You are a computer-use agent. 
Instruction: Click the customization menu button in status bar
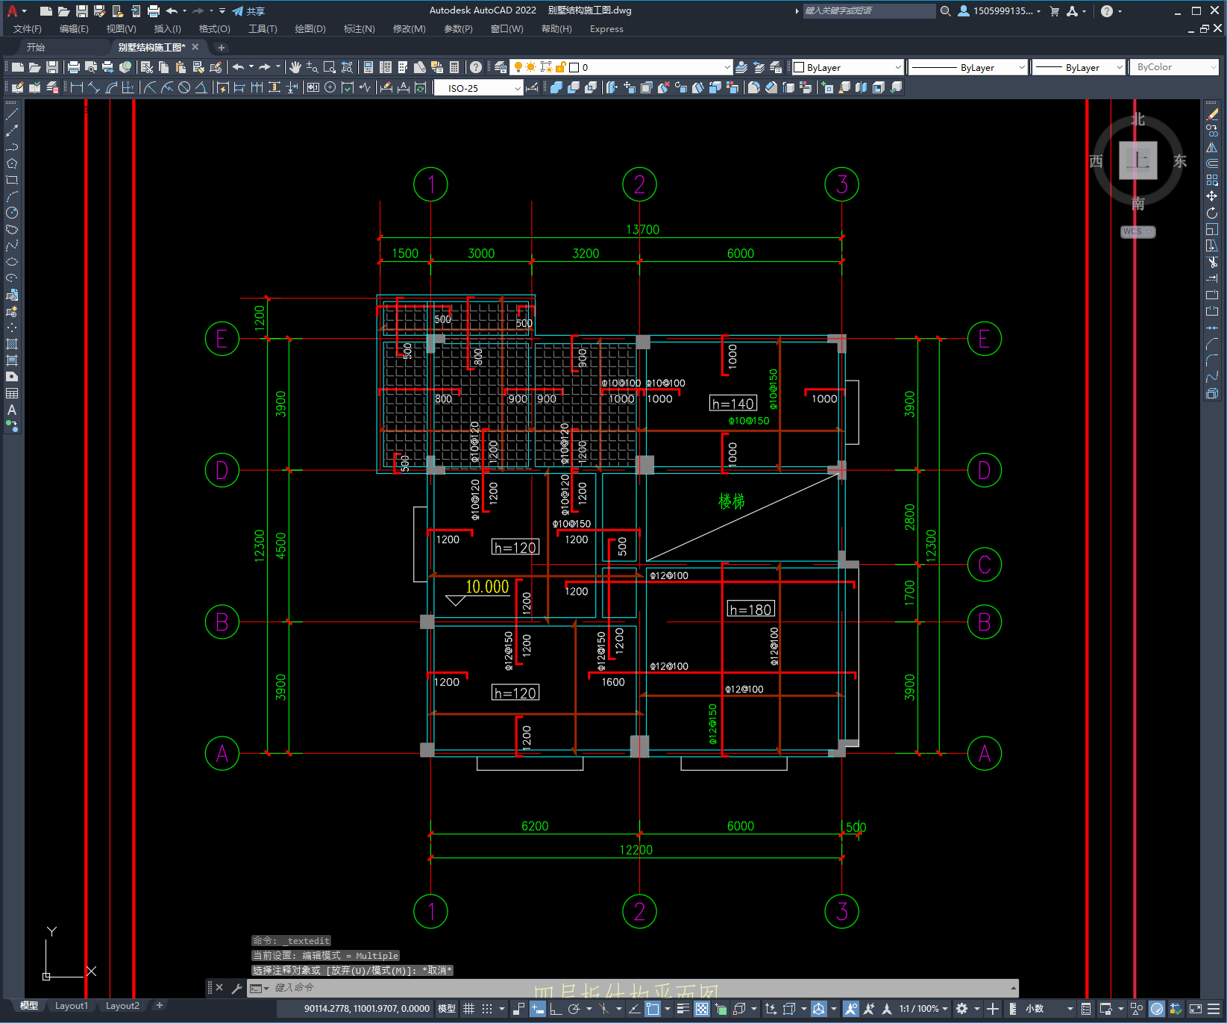pos(1214,1009)
